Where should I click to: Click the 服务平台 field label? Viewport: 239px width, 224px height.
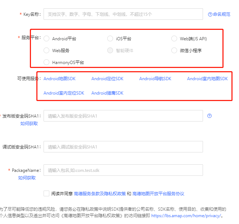(31, 37)
